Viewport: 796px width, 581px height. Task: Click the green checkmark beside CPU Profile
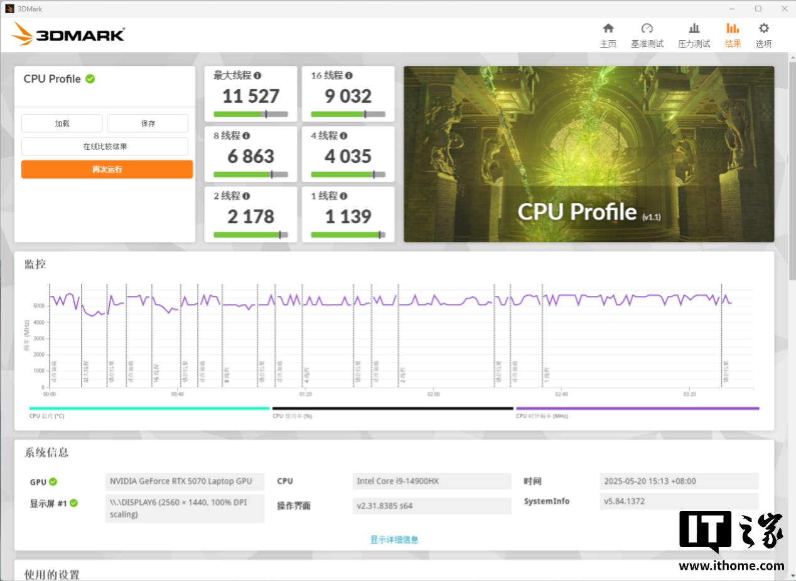(x=90, y=78)
